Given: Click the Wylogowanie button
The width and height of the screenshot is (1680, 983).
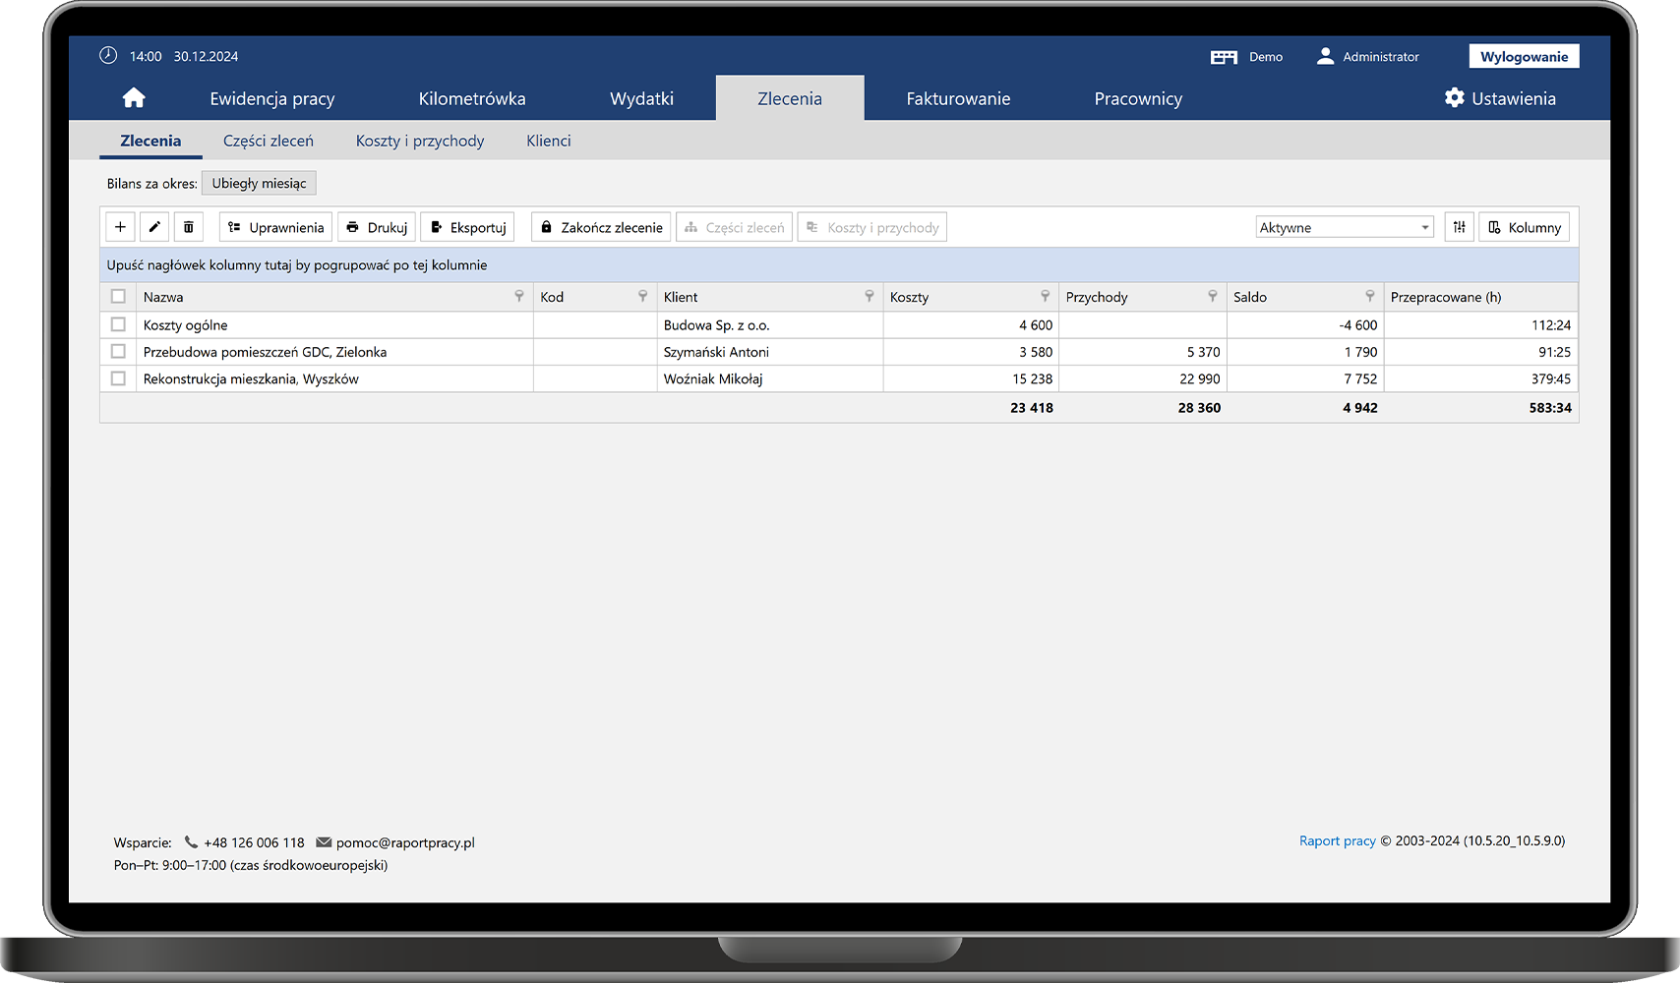Looking at the screenshot, I should (x=1524, y=56).
